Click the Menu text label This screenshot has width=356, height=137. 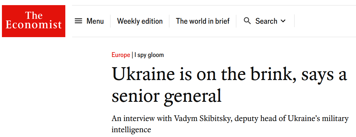[95, 21]
